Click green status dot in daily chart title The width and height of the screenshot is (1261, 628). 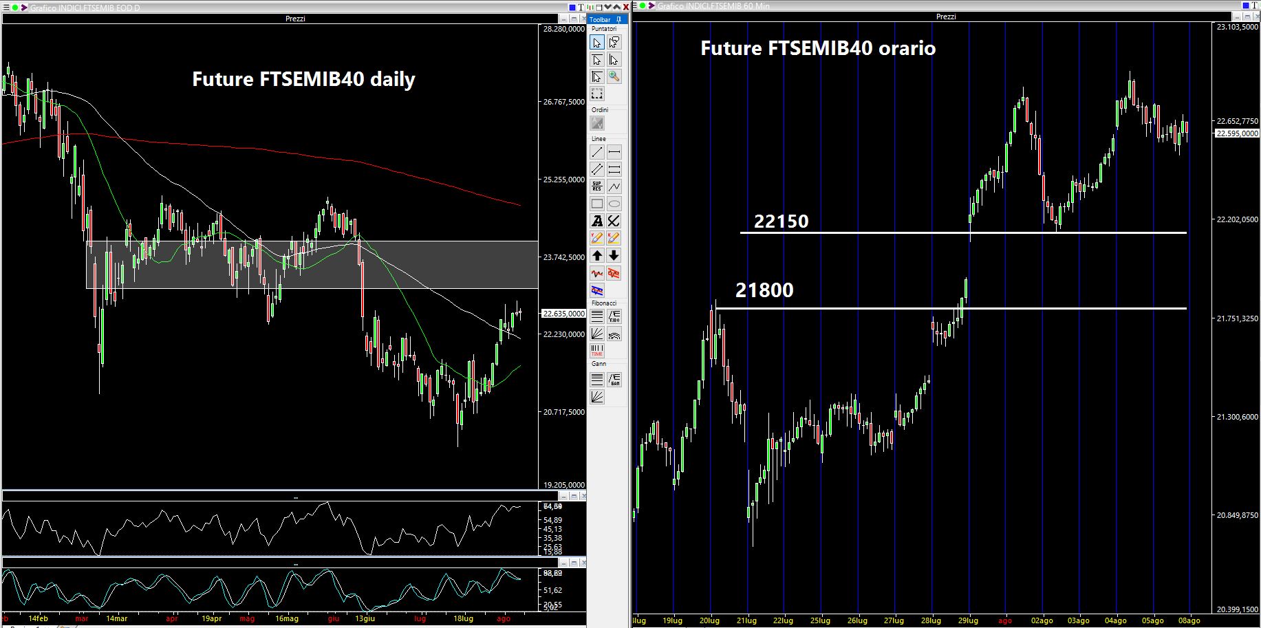[14, 7]
